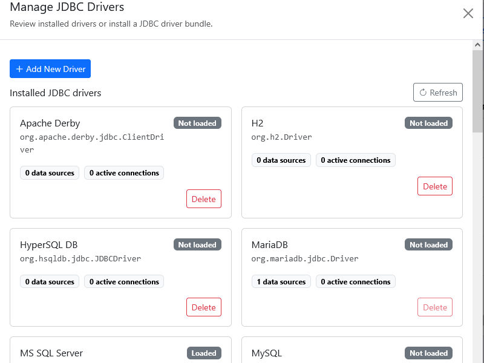Click MariaDB's Not loaded badge
484x363 pixels.
click(428, 245)
